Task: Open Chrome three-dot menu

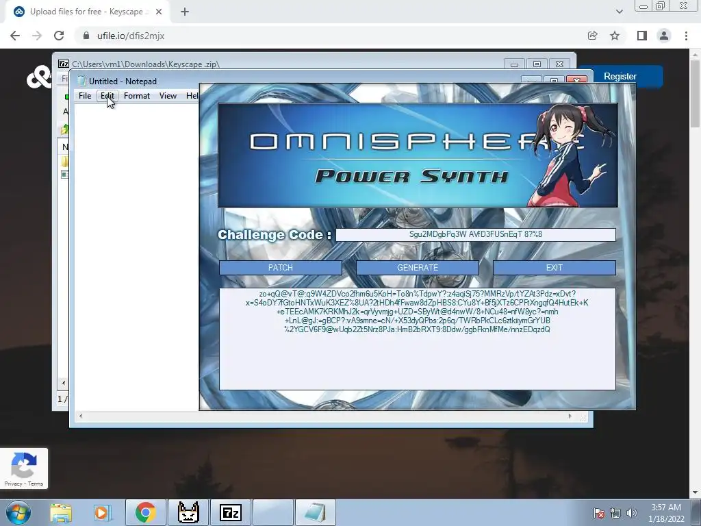Action: (x=686, y=36)
